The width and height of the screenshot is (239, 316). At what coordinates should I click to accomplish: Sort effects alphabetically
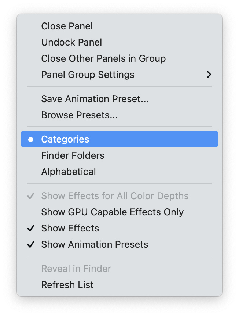pyautogui.click(x=68, y=172)
